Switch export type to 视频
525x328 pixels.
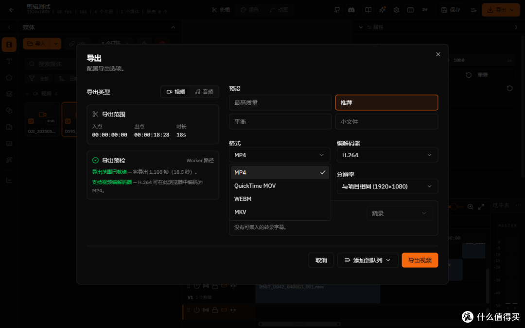175,92
